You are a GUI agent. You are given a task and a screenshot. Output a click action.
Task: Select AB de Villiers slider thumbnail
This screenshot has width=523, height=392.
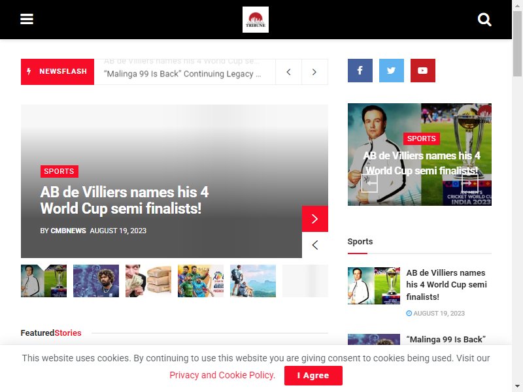point(44,281)
